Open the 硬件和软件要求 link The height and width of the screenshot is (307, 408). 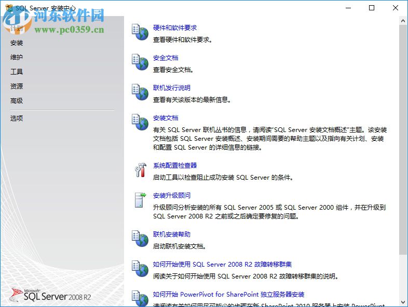[x=175, y=28]
